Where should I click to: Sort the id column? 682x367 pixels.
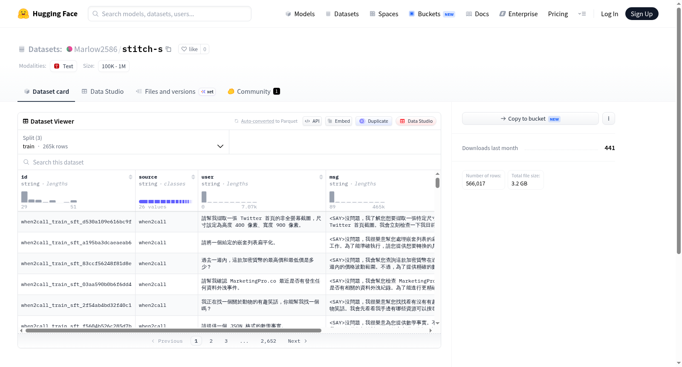pyautogui.click(x=130, y=177)
